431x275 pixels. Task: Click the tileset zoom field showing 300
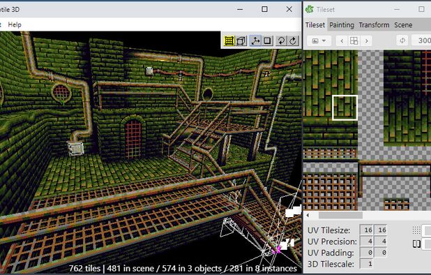click(x=421, y=40)
